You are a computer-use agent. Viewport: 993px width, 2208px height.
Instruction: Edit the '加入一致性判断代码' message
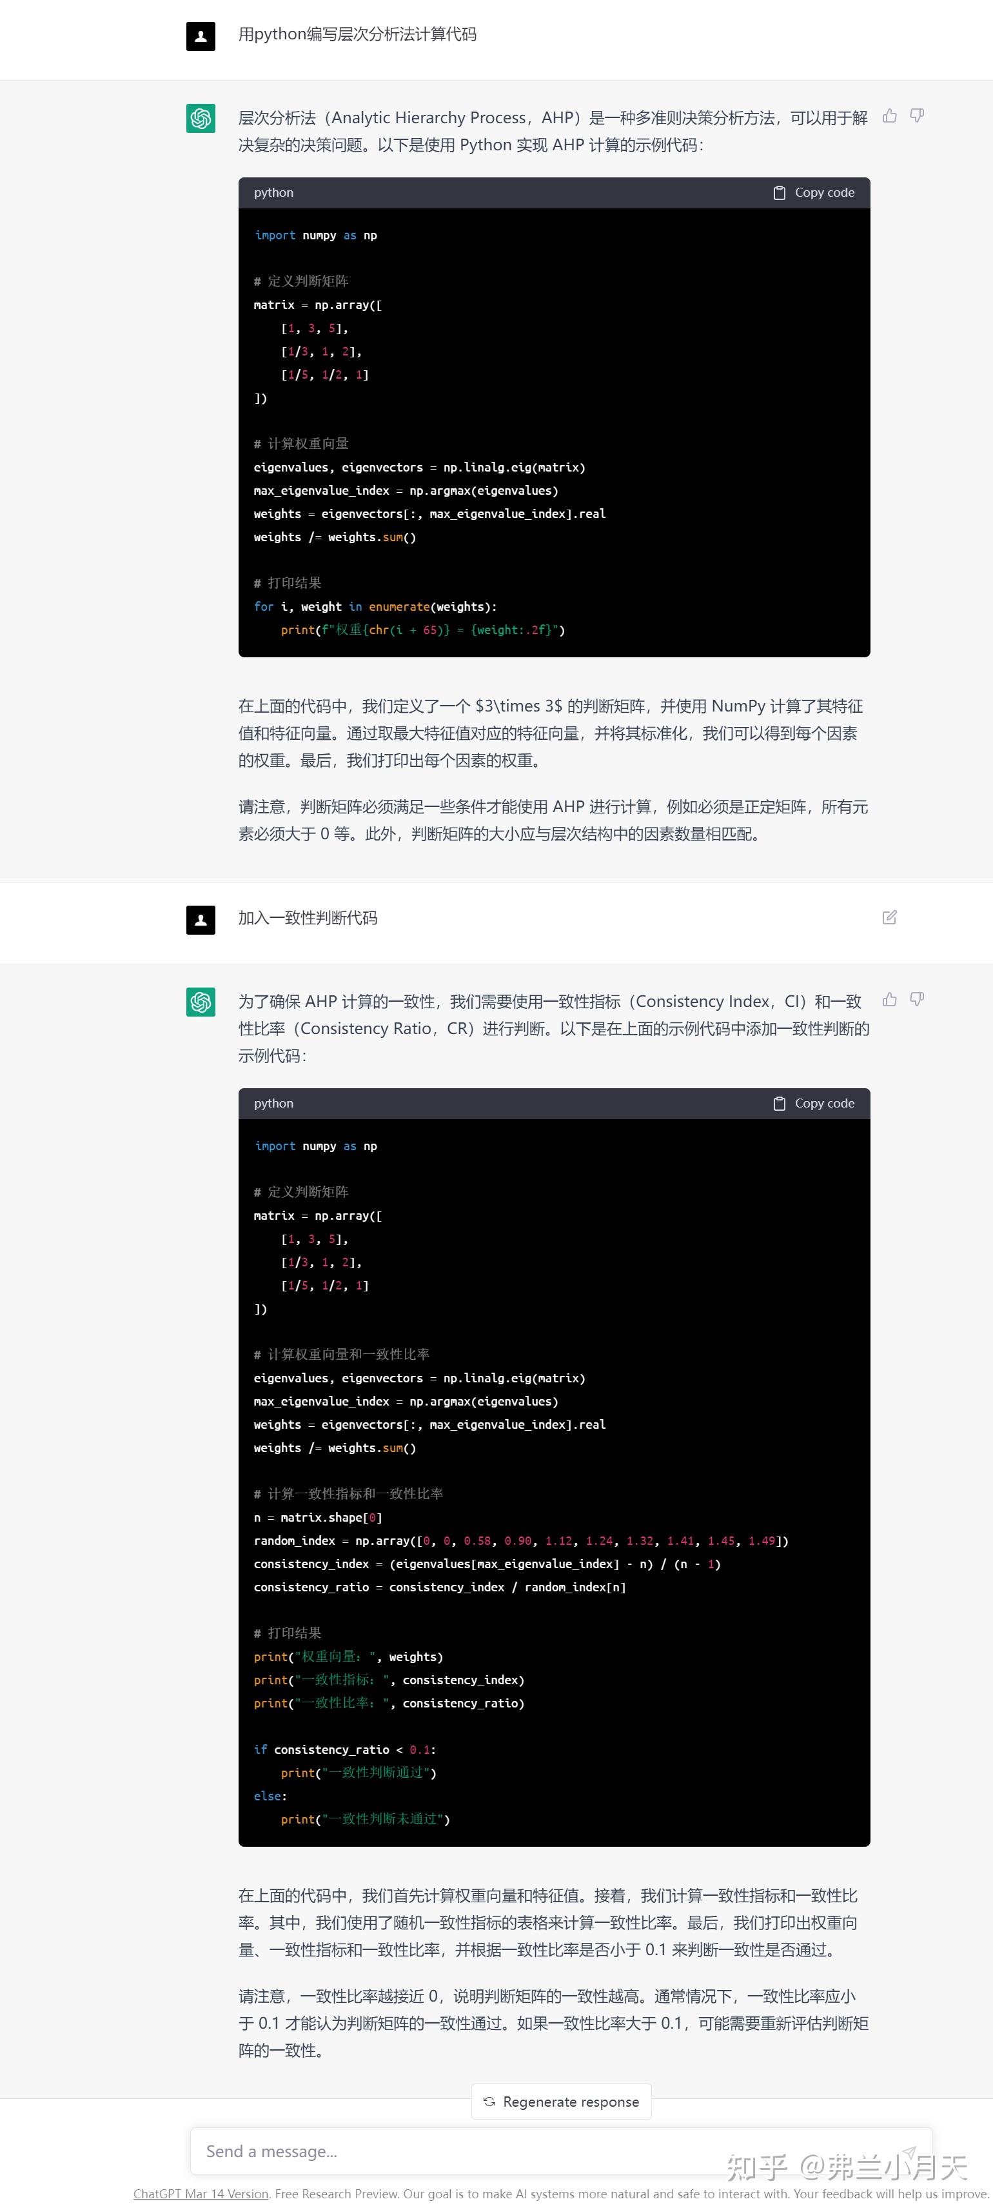889,917
